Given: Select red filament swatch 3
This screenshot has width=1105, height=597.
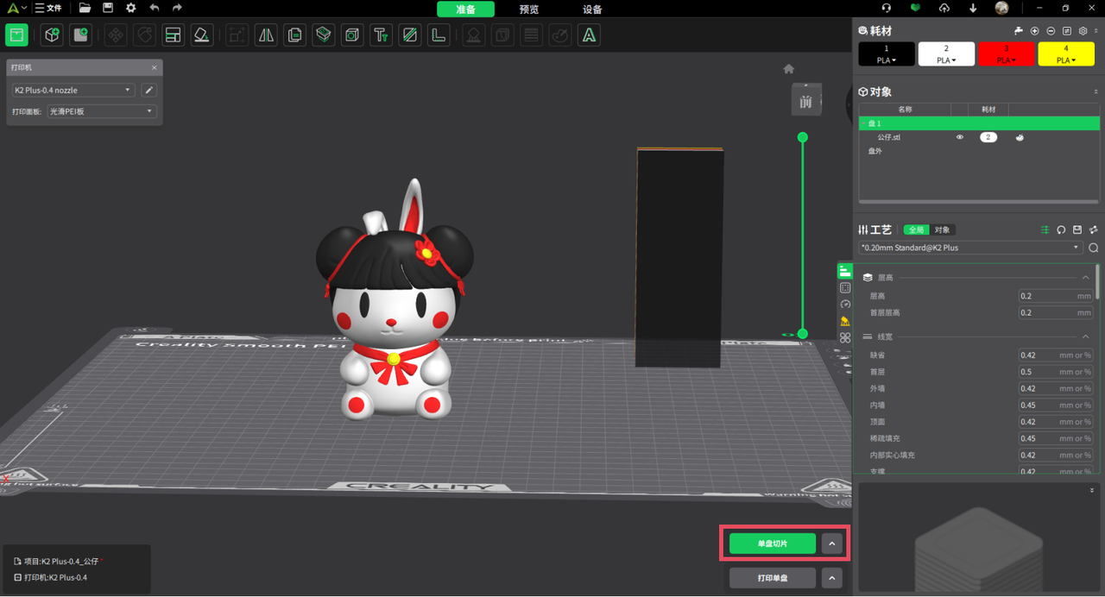Looking at the screenshot, I should 1006,54.
